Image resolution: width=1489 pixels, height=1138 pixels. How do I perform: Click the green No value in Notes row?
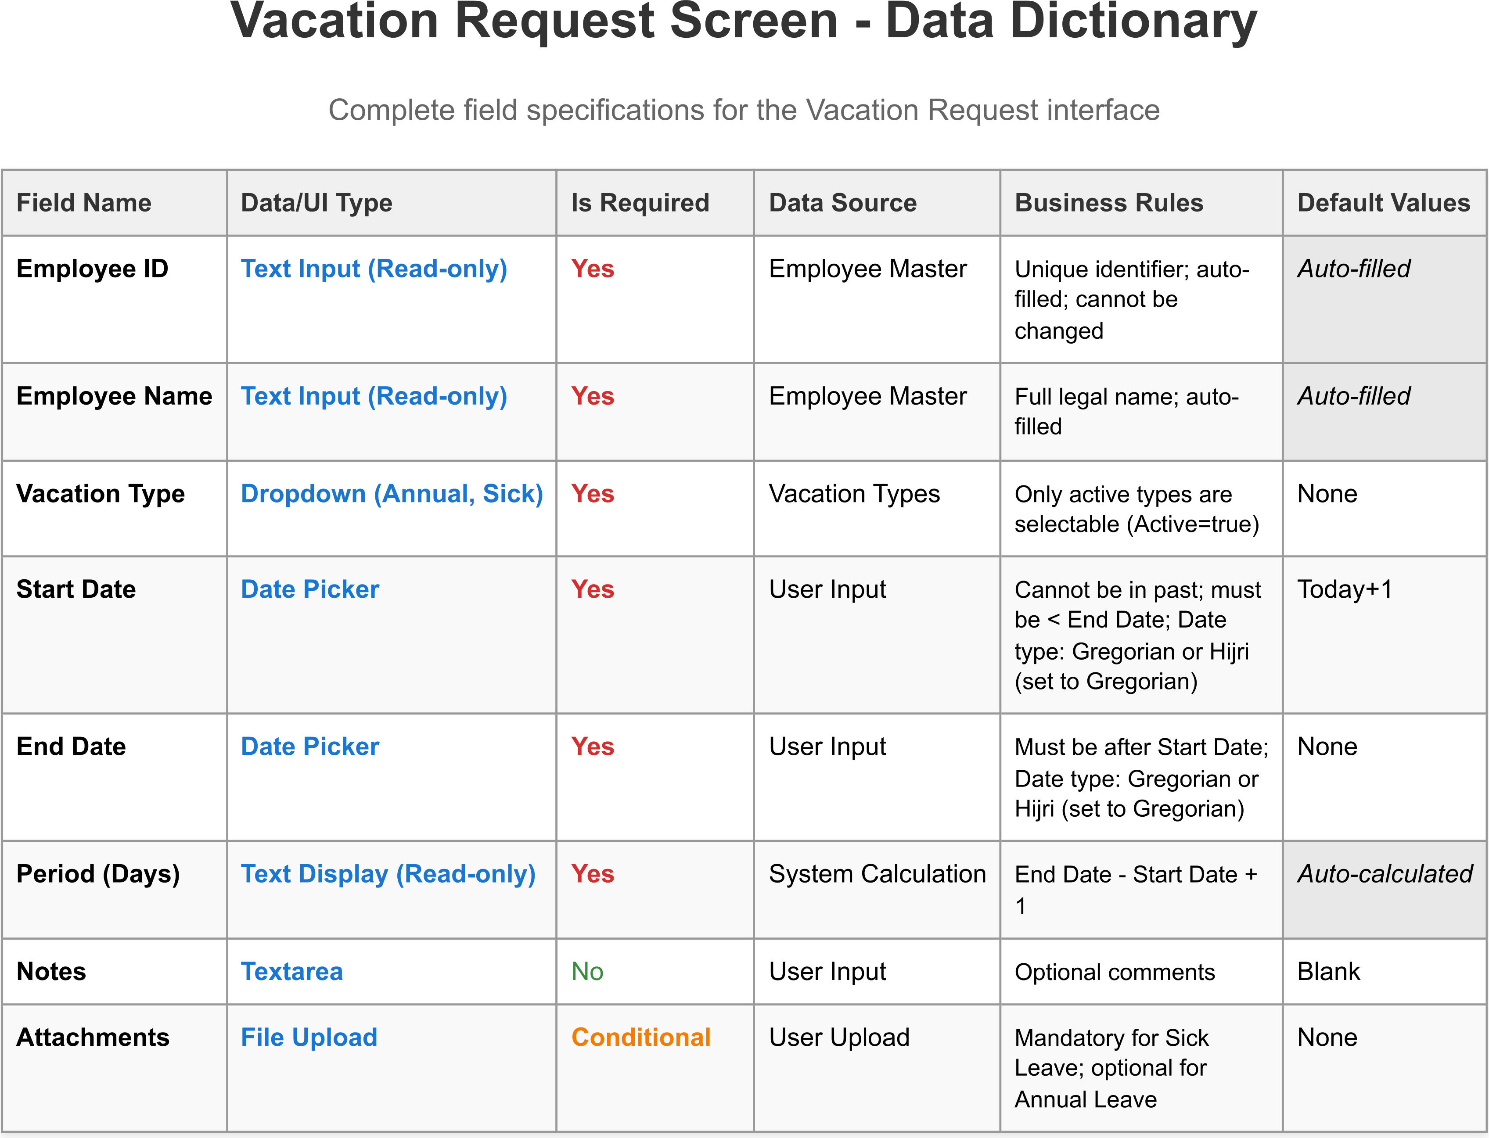click(x=586, y=971)
